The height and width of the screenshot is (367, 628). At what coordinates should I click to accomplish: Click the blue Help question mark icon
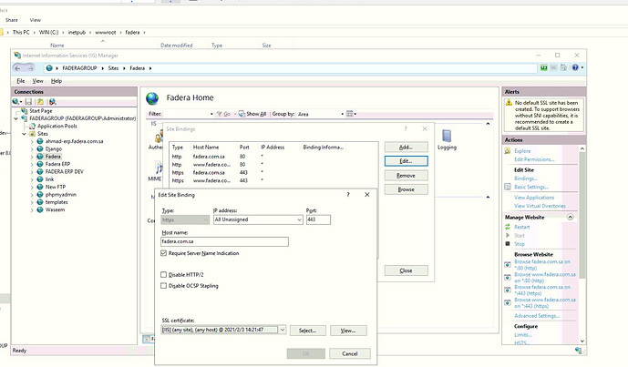(x=575, y=67)
